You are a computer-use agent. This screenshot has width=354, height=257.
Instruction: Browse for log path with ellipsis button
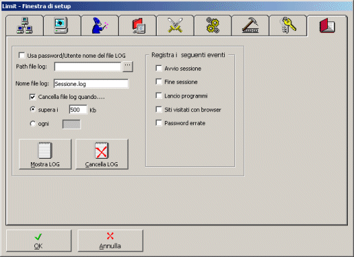point(128,67)
